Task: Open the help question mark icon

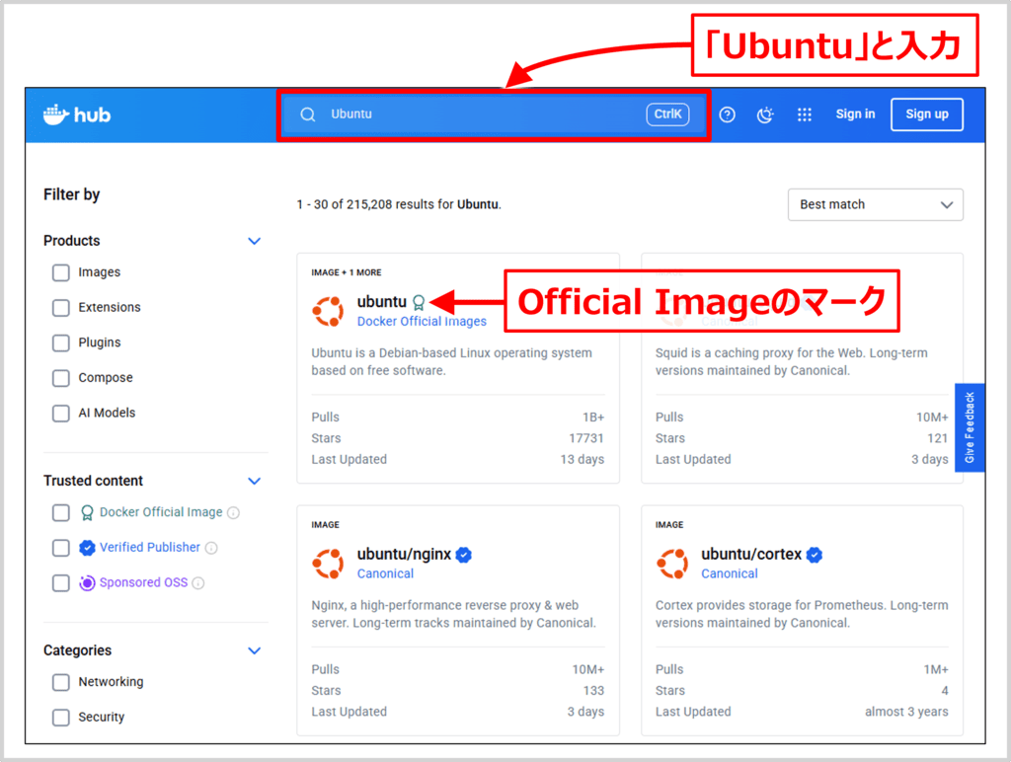Action: pos(728,115)
